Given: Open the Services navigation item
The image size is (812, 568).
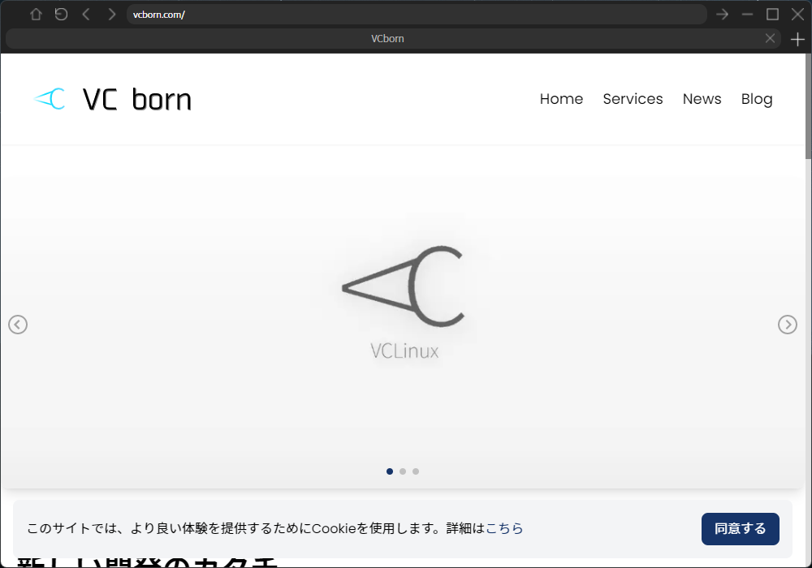Looking at the screenshot, I should tap(633, 99).
